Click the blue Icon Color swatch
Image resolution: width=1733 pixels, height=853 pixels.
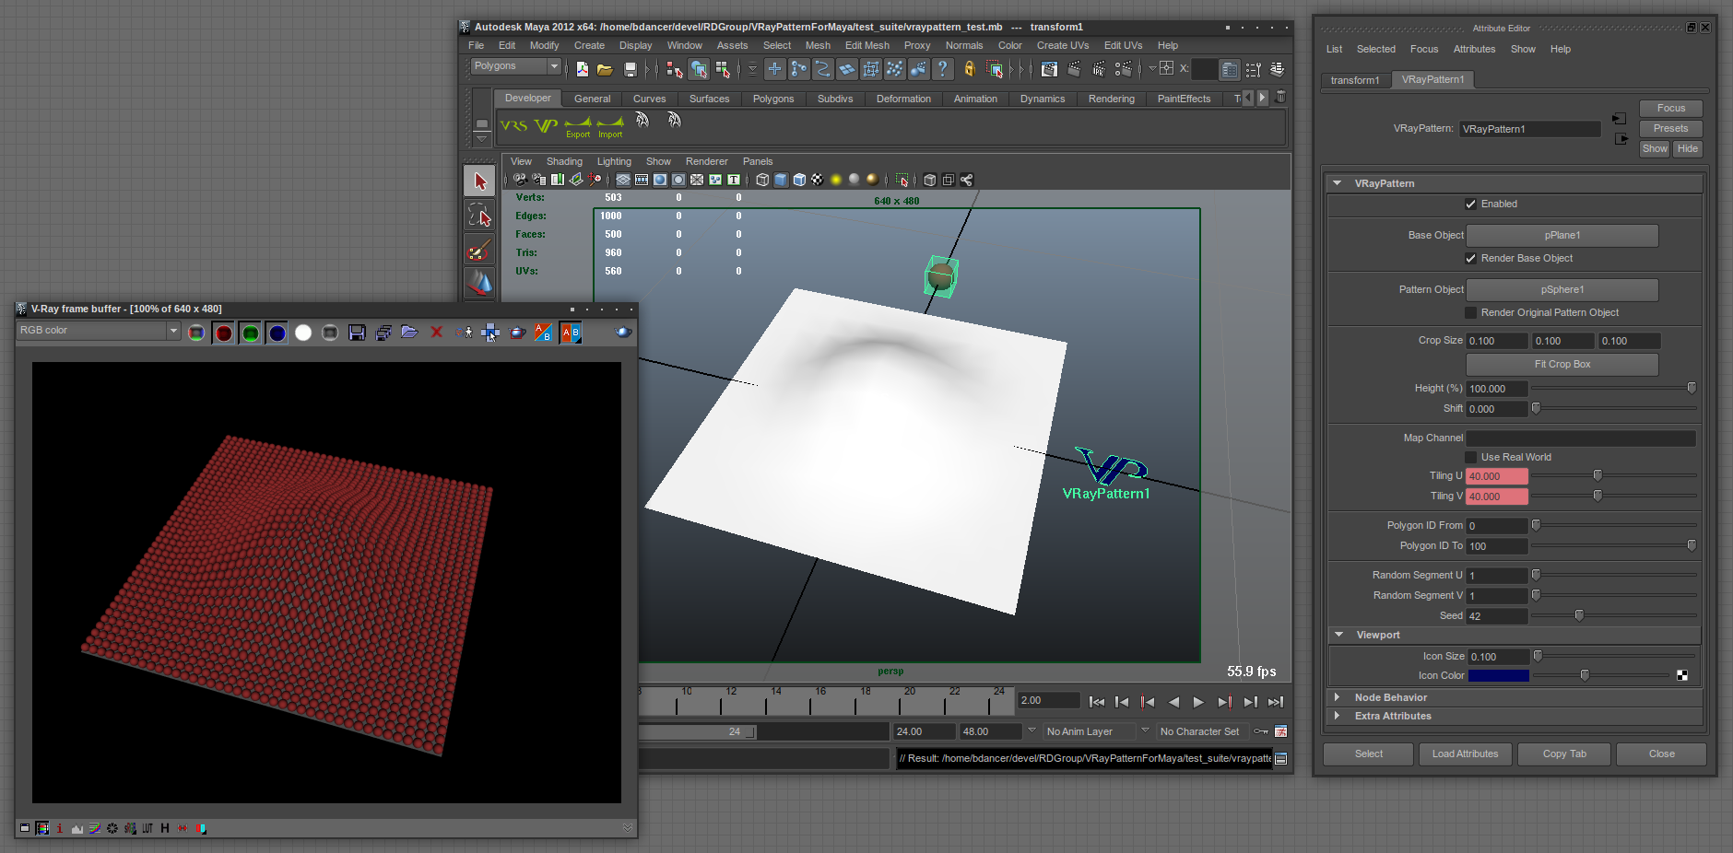click(1498, 676)
